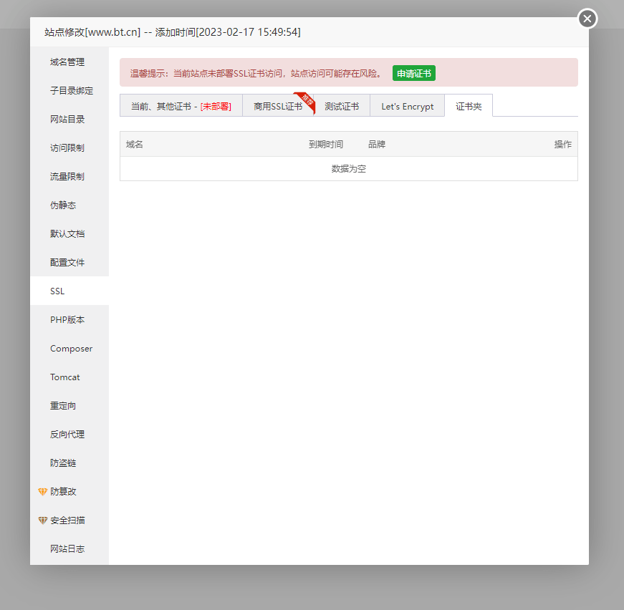The image size is (624, 610).
Task: Open the 测试证书 tab
Action: [342, 106]
